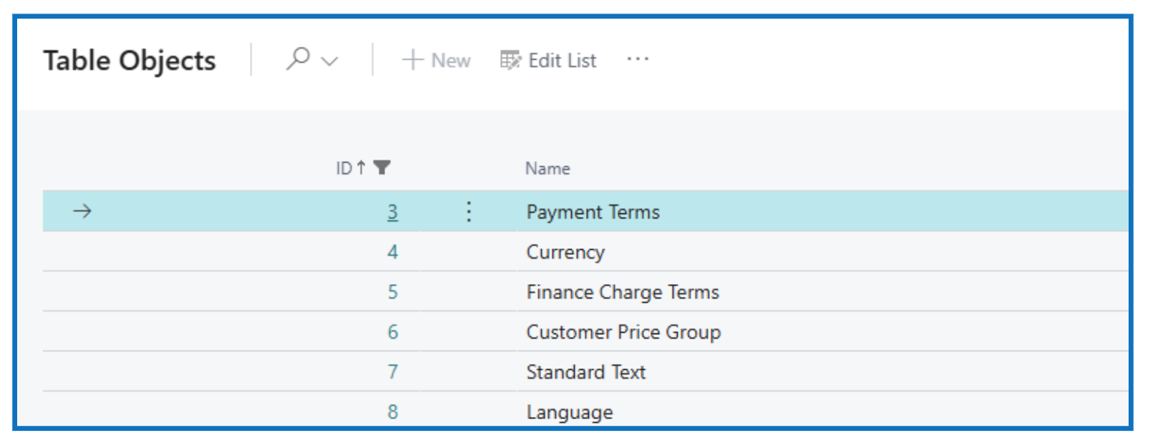This screenshot has width=1151, height=443.
Task: Select the Currency row name
Action: [565, 252]
